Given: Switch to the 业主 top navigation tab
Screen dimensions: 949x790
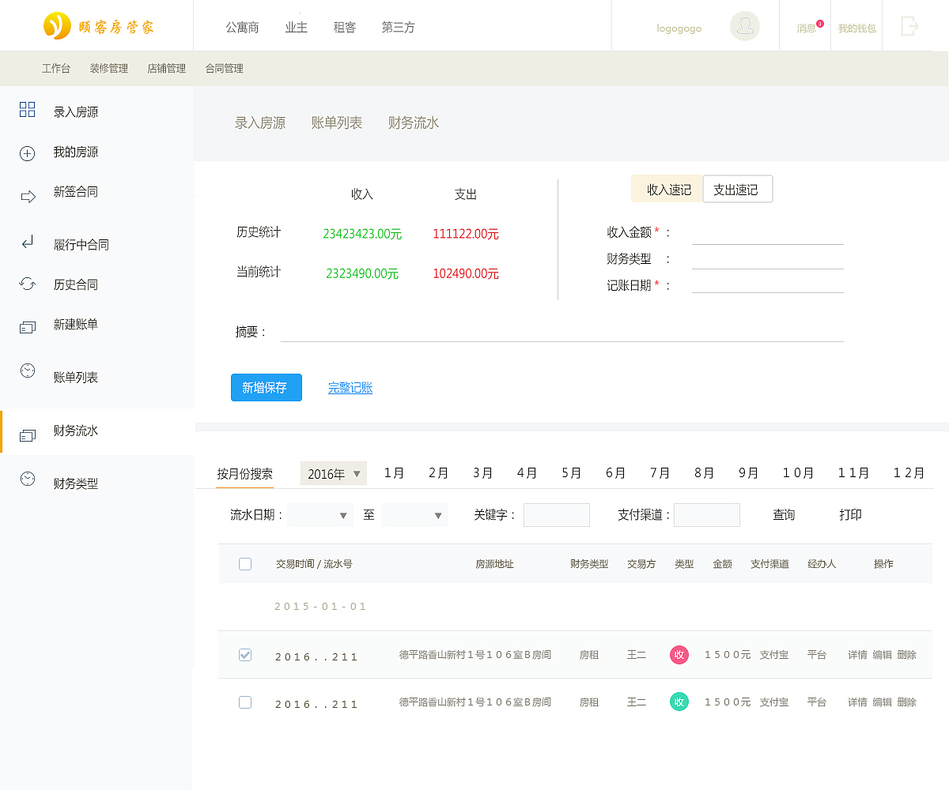Looking at the screenshot, I should click(296, 26).
